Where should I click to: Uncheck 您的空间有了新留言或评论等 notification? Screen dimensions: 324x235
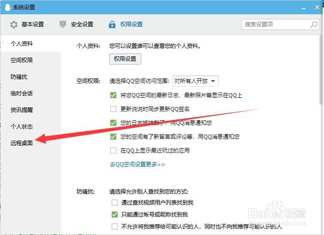[x=113, y=136]
